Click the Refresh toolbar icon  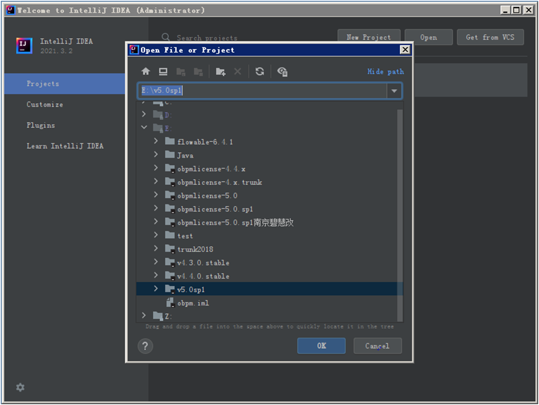pos(260,72)
